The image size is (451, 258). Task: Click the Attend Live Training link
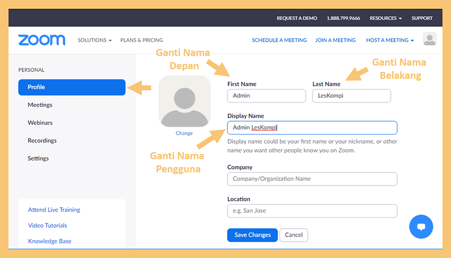coord(54,210)
